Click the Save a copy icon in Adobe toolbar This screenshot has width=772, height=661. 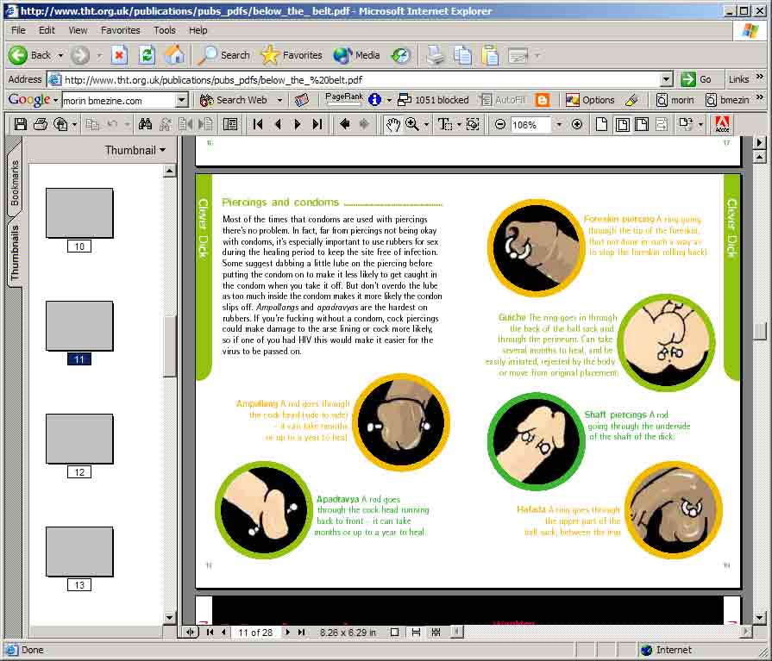coord(20,124)
